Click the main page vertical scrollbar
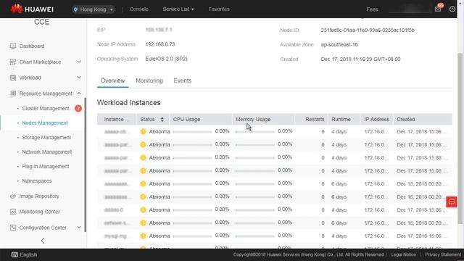 (x=460, y=138)
